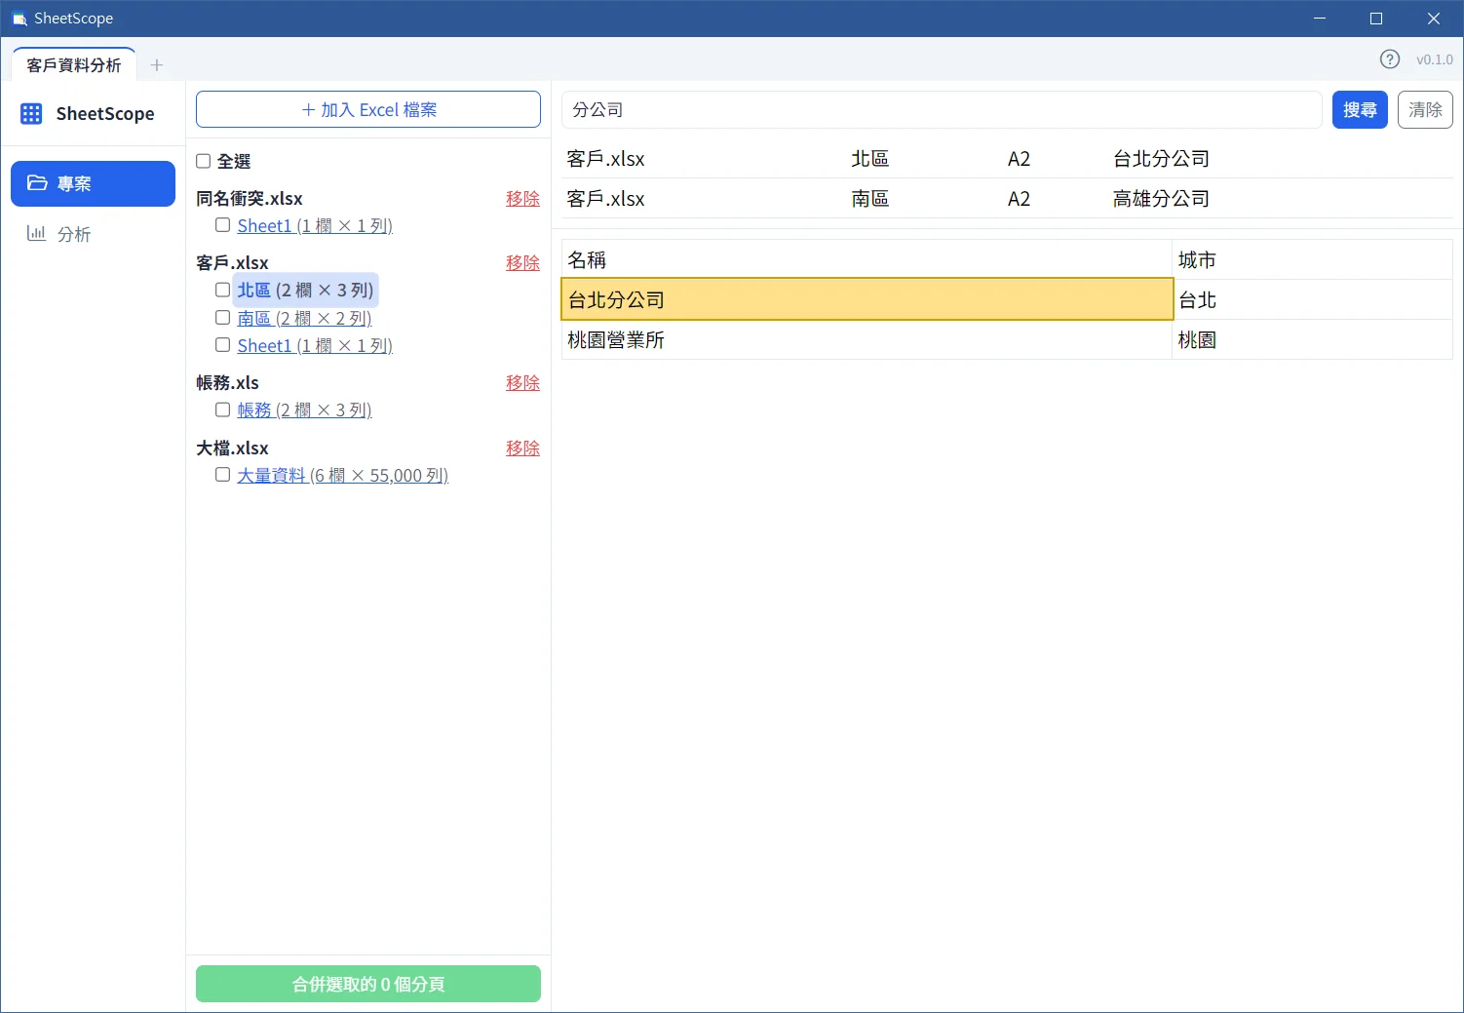Check the 南區 sheet checkbox
The height and width of the screenshot is (1013, 1464).
click(222, 318)
